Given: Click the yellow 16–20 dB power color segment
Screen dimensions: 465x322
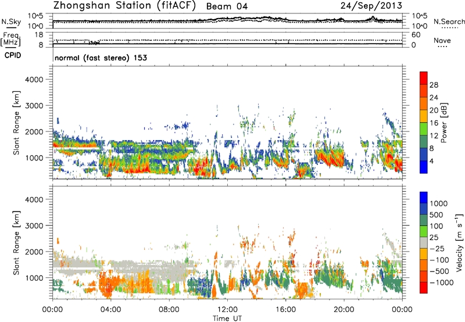Looking at the screenshot, I should point(424,116).
